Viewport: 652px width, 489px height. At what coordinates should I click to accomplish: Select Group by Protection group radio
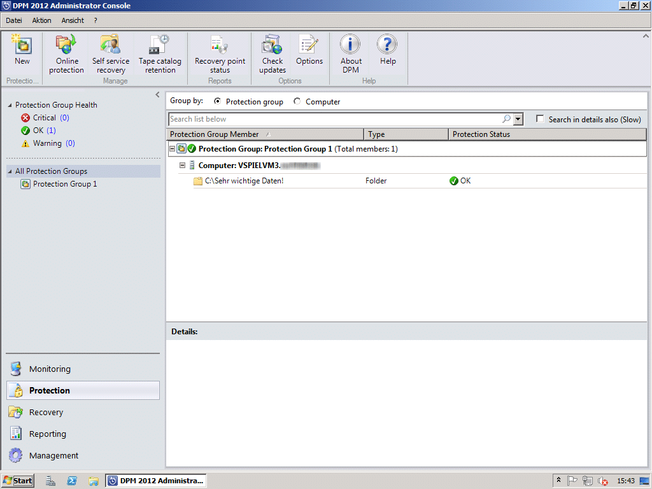(x=217, y=101)
